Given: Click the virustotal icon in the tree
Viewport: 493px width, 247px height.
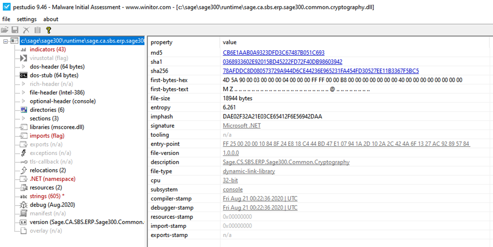Looking at the screenshot, I should (23, 58).
